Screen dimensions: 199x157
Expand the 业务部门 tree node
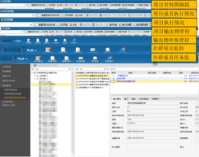coord(35,76)
